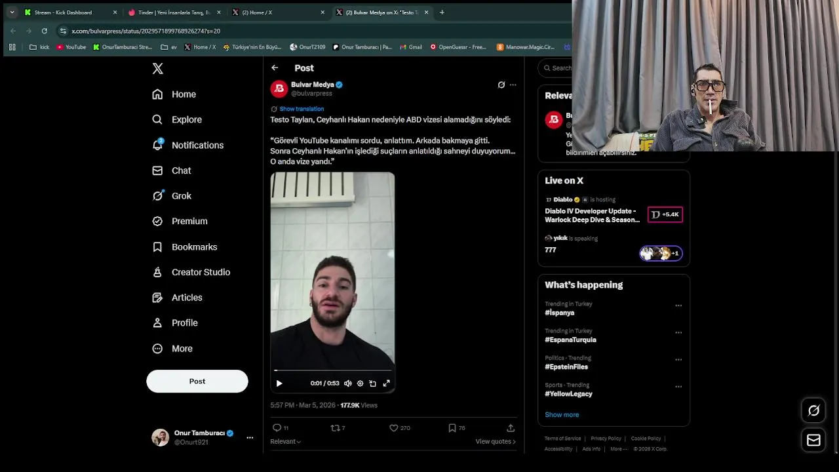Open Grok in the sidebar
The image size is (839, 472).
pos(172,196)
